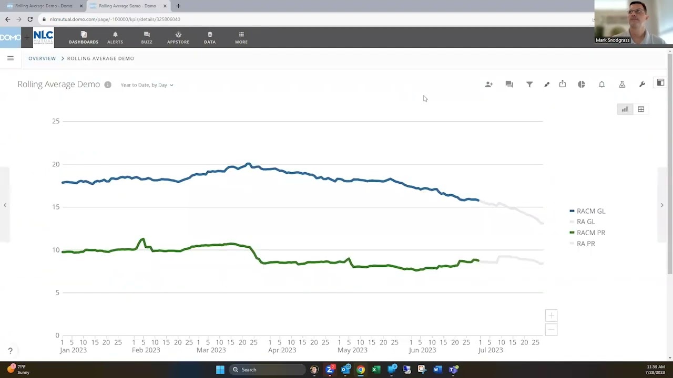The height and width of the screenshot is (378, 673).
Task: Open the hamburger navigation menu
Action: (11, 58)
